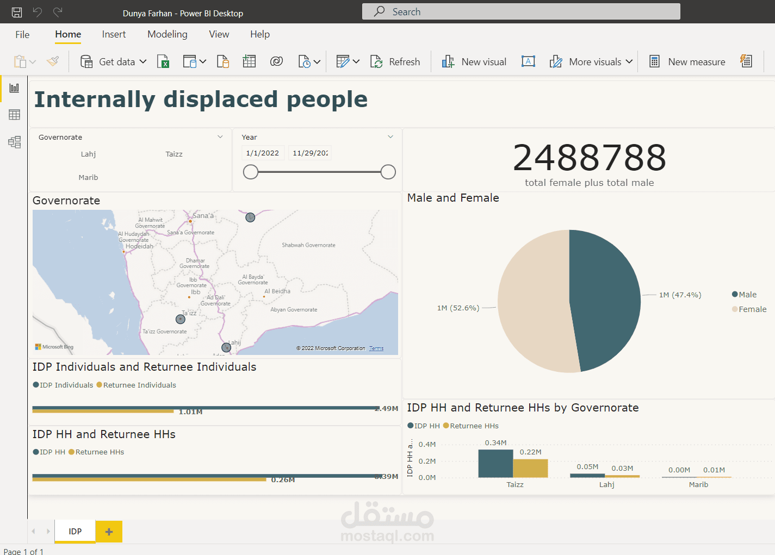This screenshot has width=775, height=555.
Task: Click the Taizz Returnee HHs bar
Action: tap(530, 469)
